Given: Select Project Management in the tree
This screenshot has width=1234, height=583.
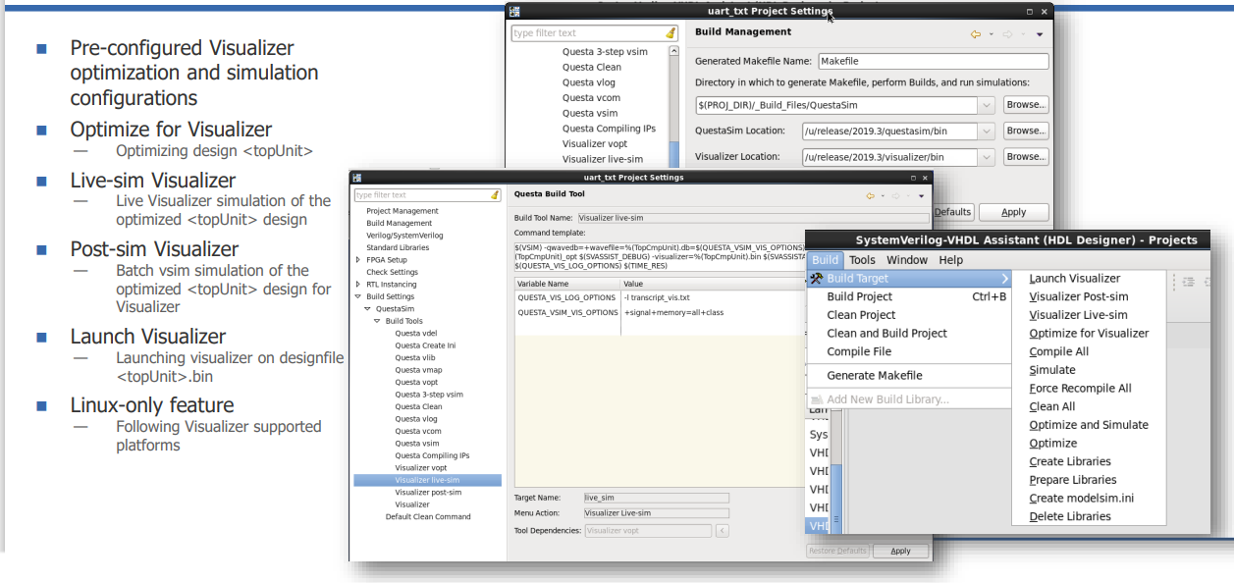Looking at the screenshot, I should click(x=402, y=211).
